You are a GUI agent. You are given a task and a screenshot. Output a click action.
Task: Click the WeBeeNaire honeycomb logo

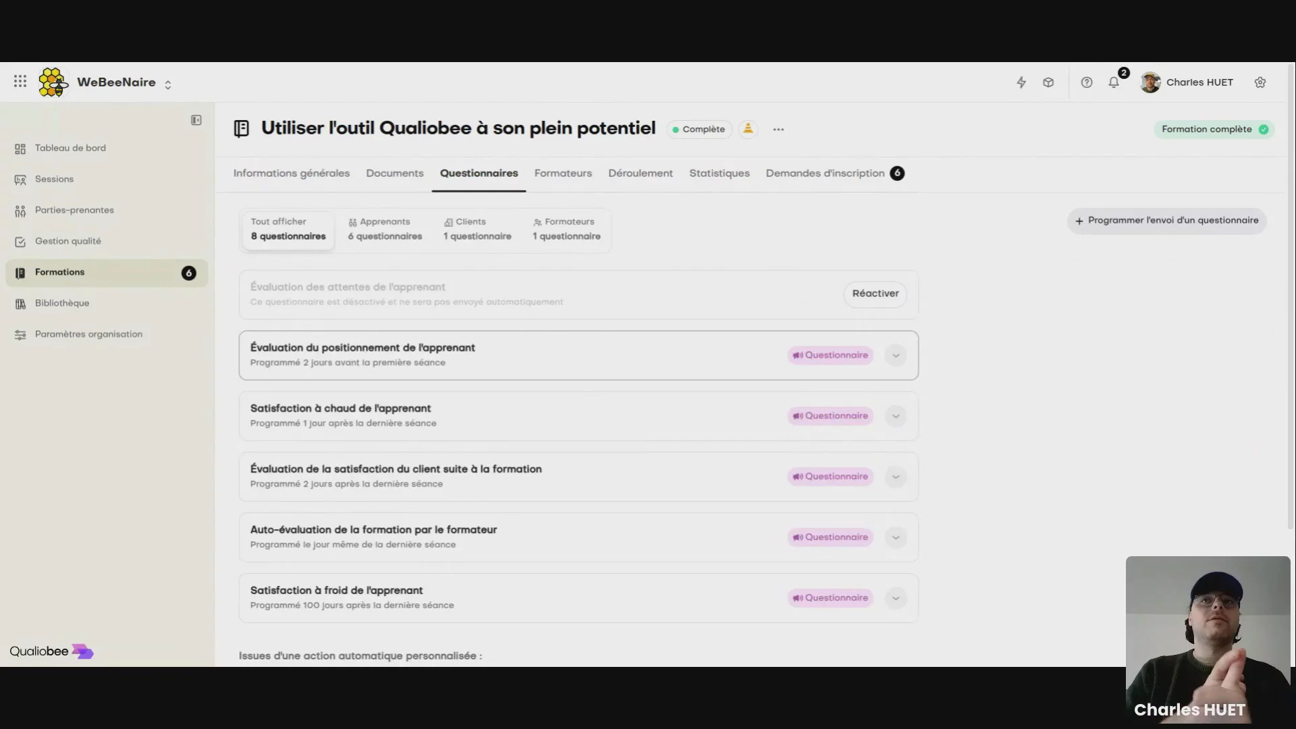[x=53, y=82]
